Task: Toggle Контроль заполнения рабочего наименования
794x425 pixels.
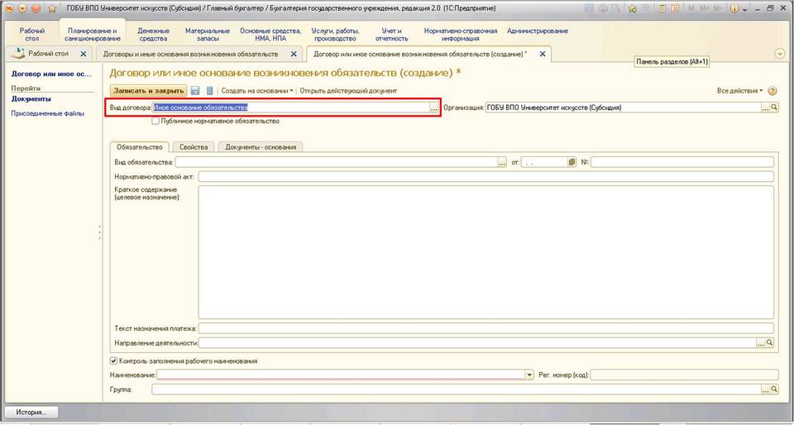Action: 114,361
